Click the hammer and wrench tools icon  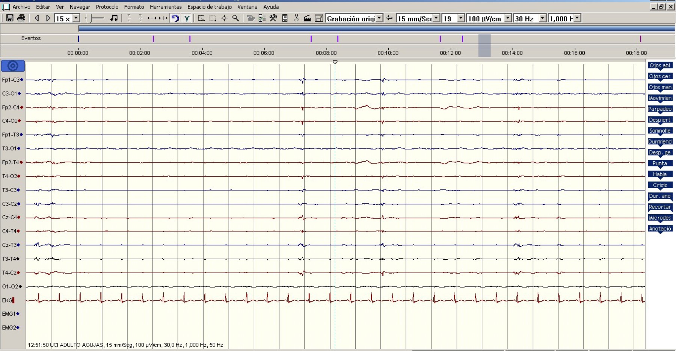point(273,18)
